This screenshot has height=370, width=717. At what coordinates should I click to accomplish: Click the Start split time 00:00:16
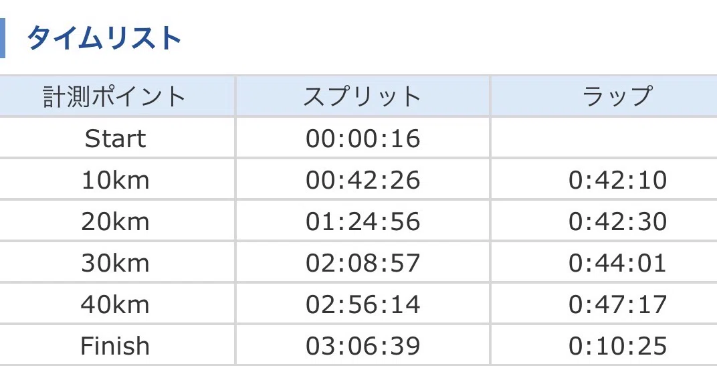click(x=363, y=138)
